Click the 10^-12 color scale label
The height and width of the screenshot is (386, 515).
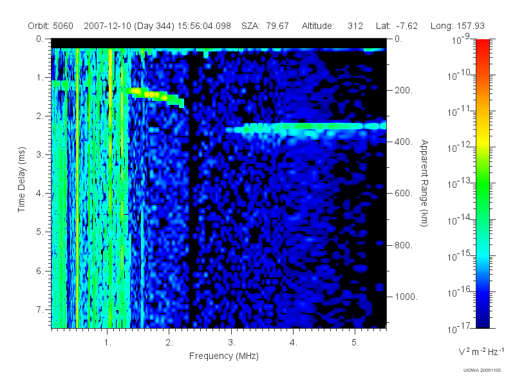tap(460, 147)
